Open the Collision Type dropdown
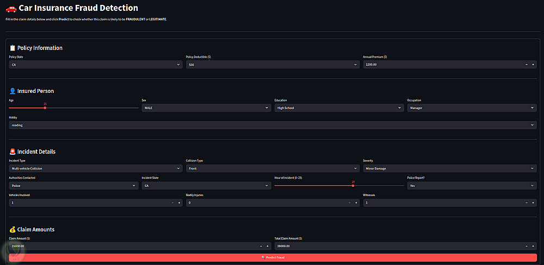The image size is (544, 265). pos(273,168)
